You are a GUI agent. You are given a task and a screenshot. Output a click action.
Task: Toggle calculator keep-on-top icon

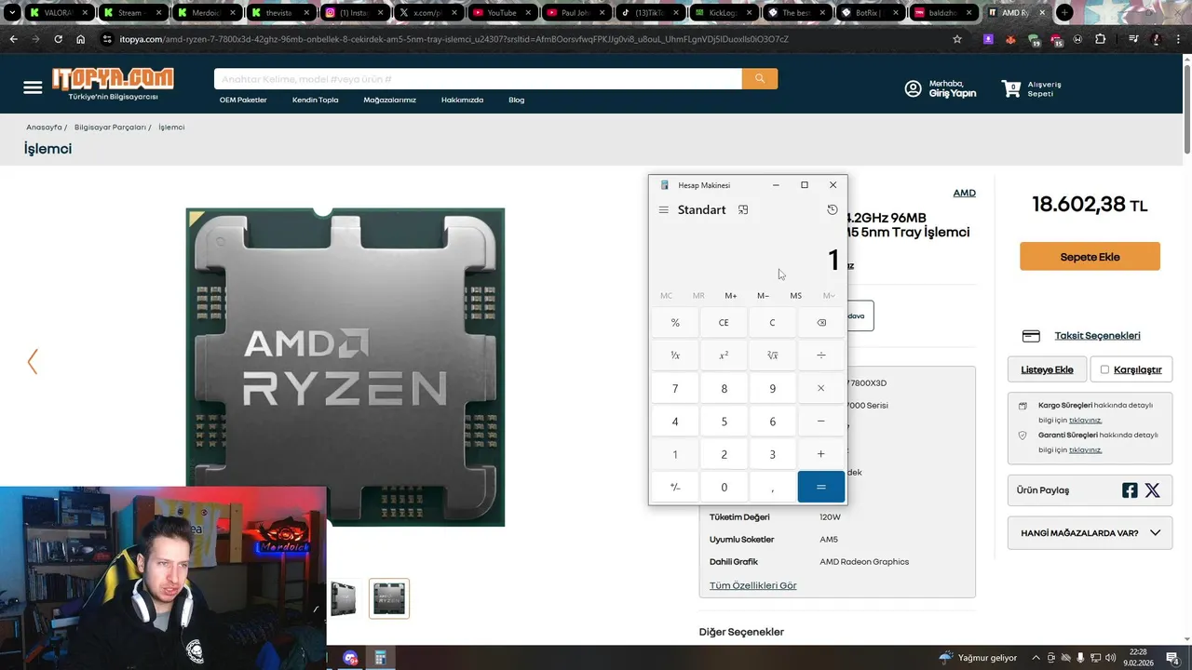click(x=743, y=210)
